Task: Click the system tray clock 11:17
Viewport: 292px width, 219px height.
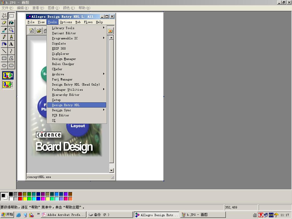Action: click(x=285, y=215)
